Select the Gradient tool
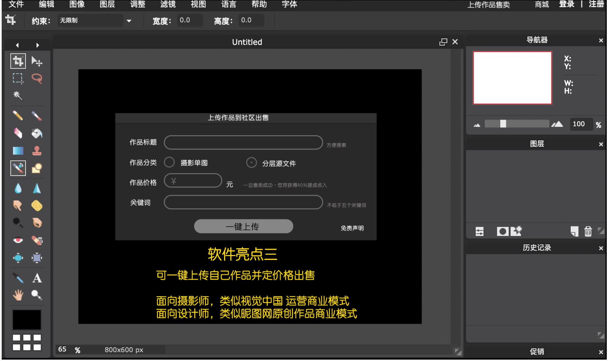Screen dimensions: 609x361 point(18,151)
